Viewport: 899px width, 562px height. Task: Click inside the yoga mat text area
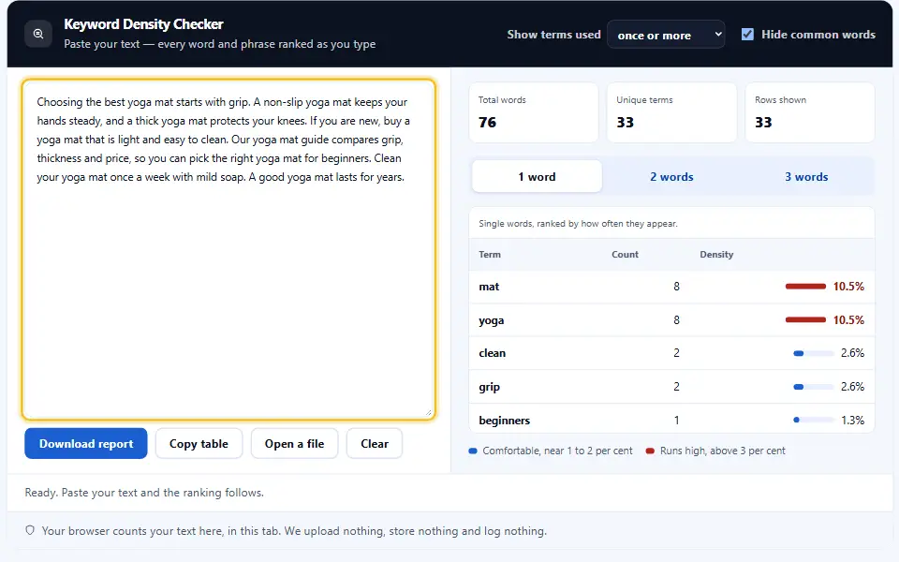pyautogui.click(x=228, y=249)
